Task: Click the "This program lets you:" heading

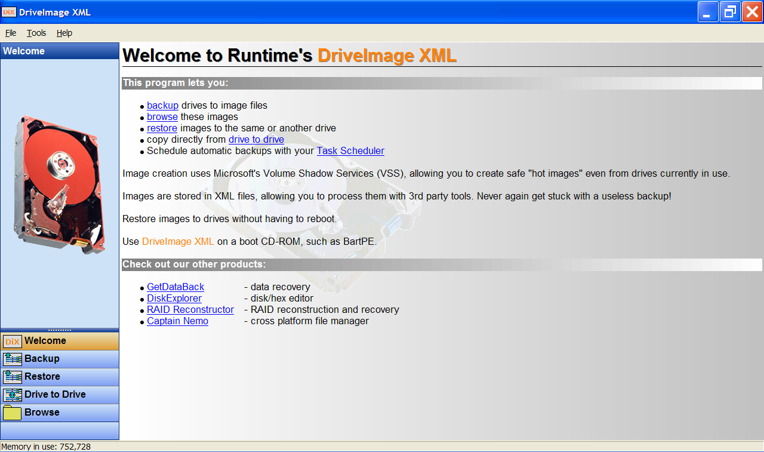Action: coord(175,83)
